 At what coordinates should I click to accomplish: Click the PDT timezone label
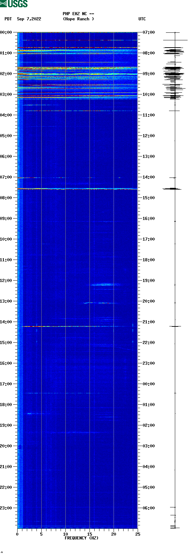(8, 19)
